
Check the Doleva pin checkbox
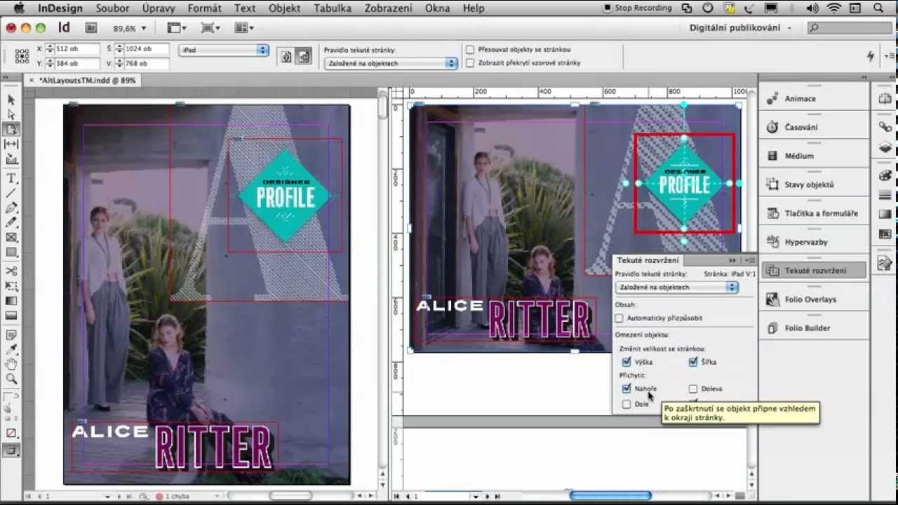(693, 389)
